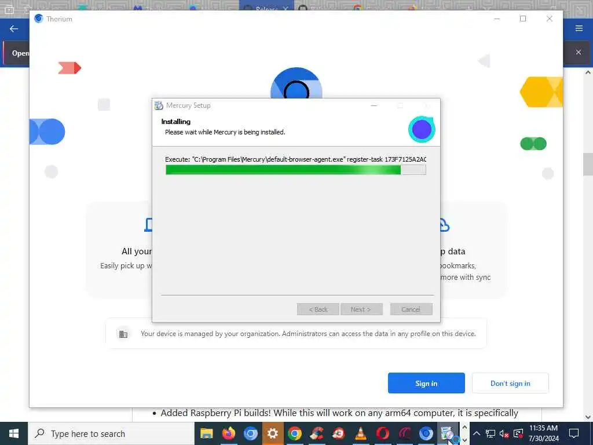
Task: Click the muted volume icon in the tray
Action: 504,433
